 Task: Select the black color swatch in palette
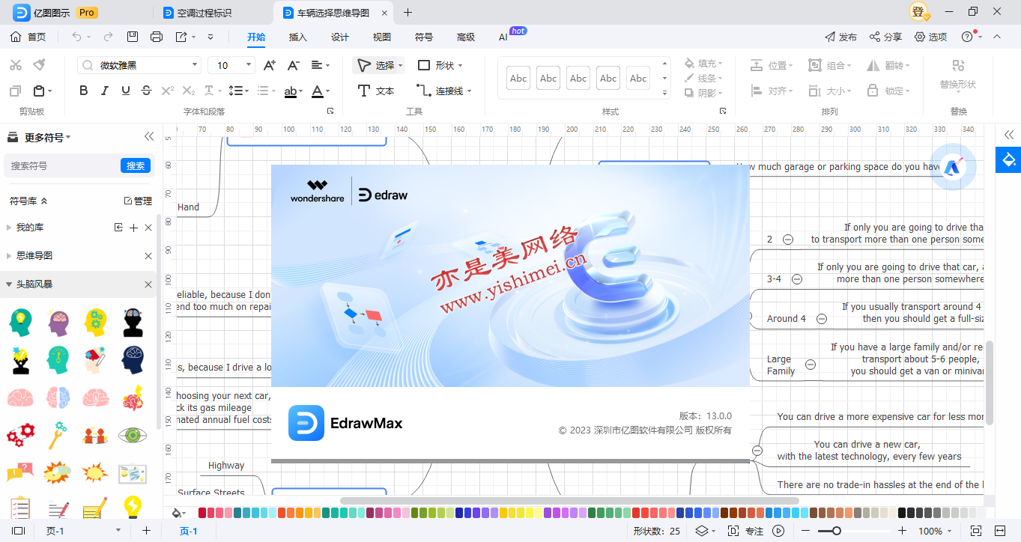(902, 513)
